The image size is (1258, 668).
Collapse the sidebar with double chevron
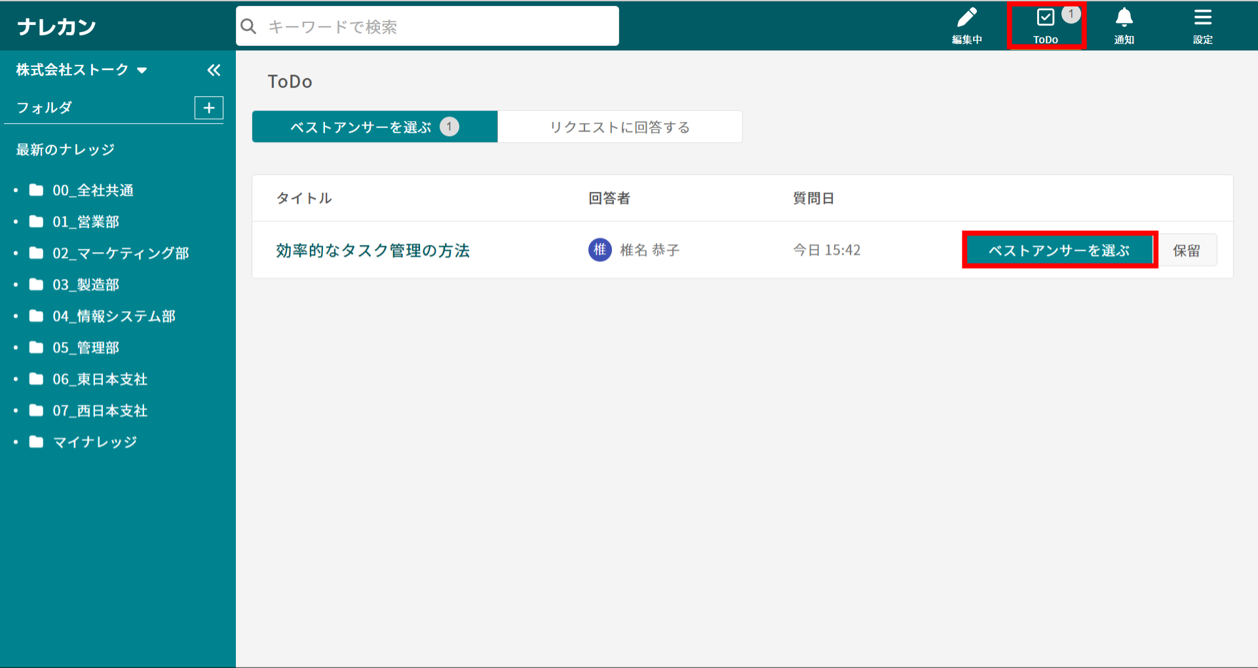pyautogui.click(x=214, y=70)
